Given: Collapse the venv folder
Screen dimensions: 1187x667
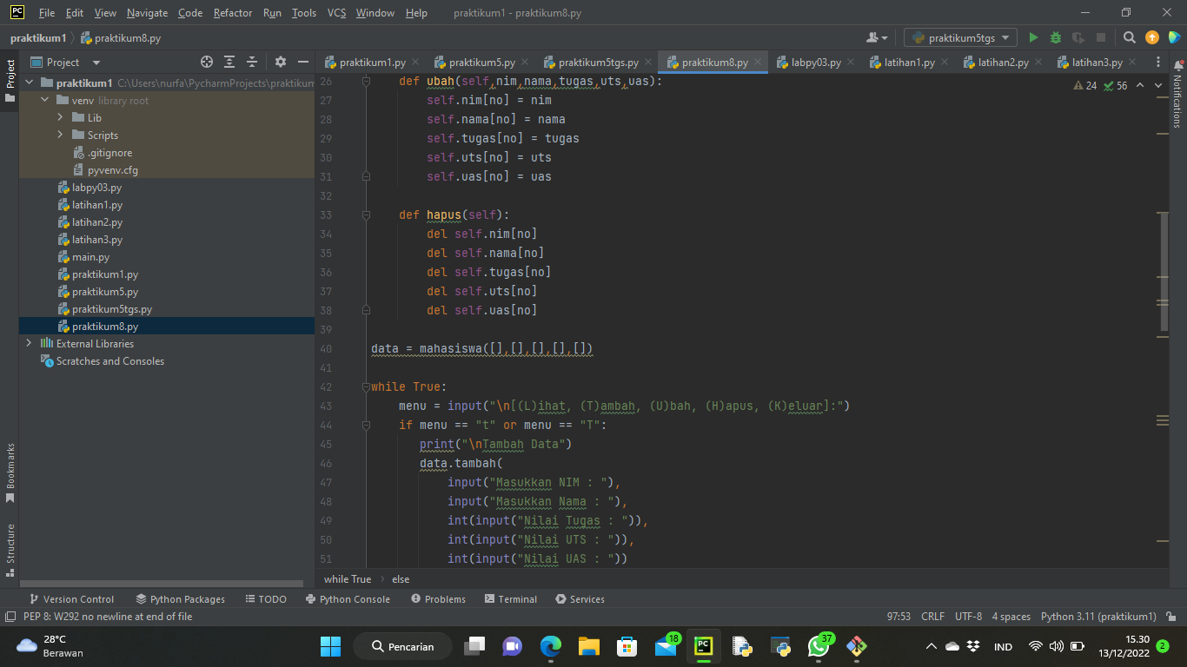Looking at the screenshot, I should pyautogui.click(x=45, y=101).
